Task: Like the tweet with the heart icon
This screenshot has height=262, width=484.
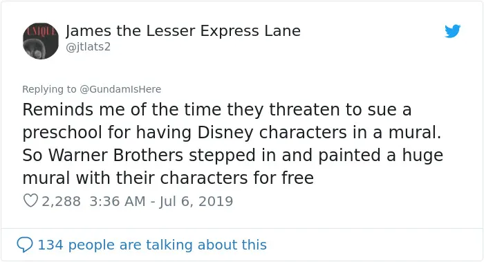Action: click(x=30, y=200)
